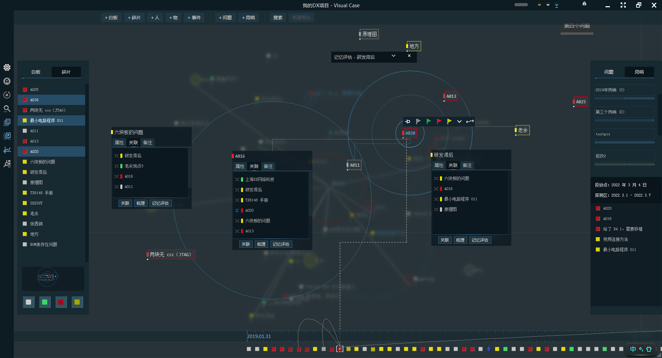Expand the 2019年岗哨 (3) group
Viewport: 662px width, 358px height.
coord(624,90)
